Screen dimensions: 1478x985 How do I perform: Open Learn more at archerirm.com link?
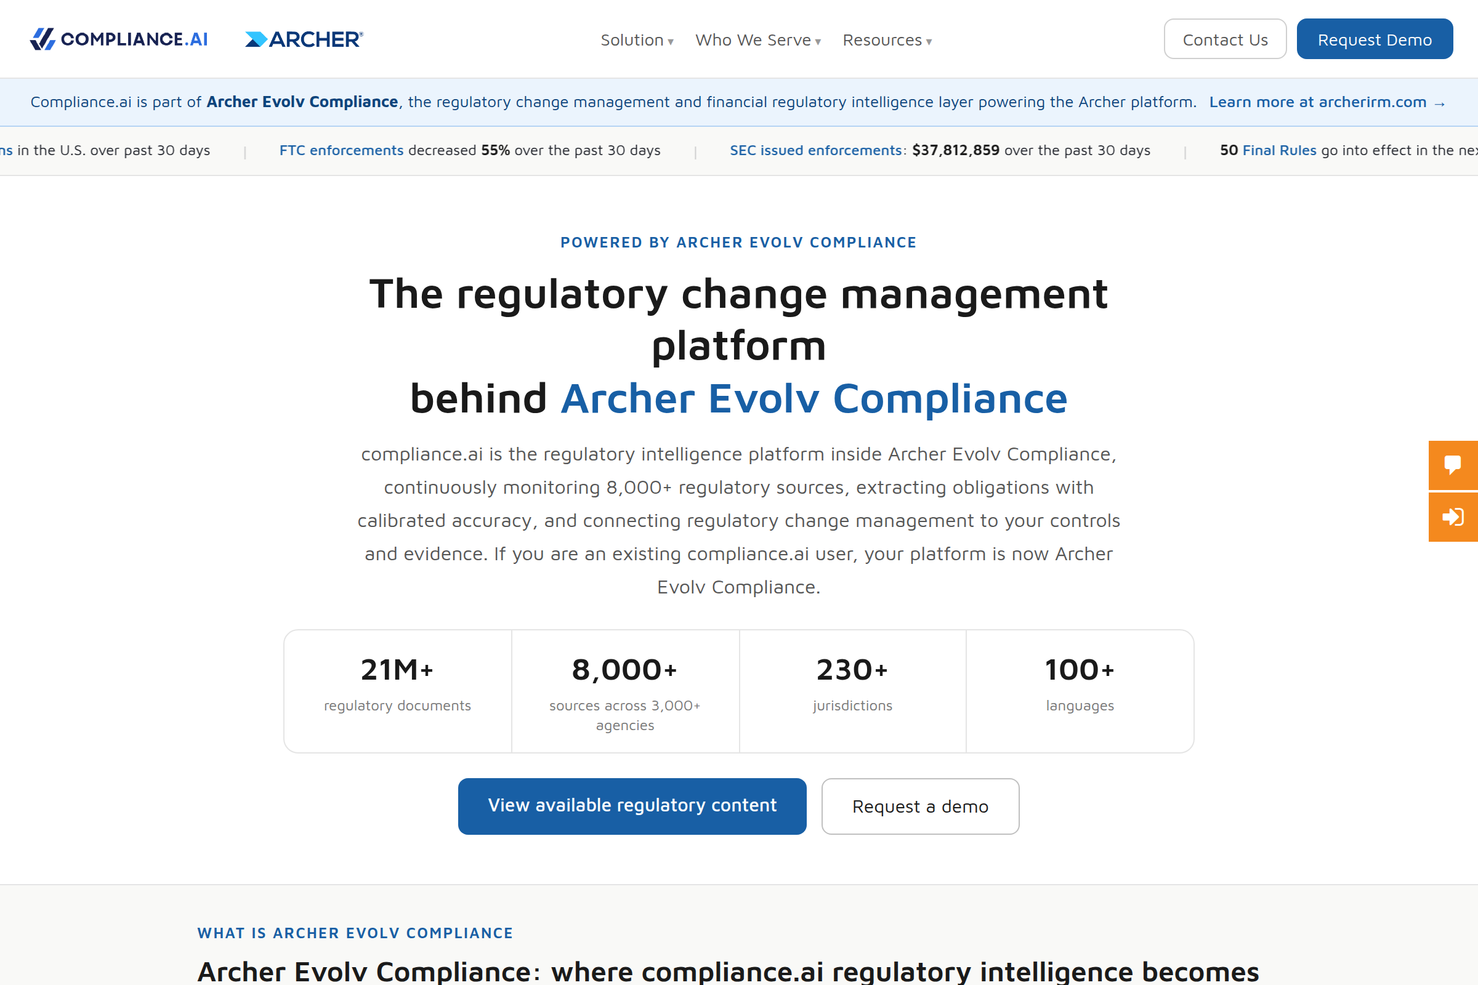[x=1327, y=102]
